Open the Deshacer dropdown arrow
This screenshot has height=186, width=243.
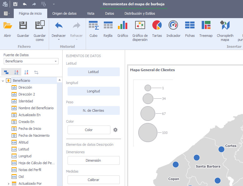(x=59, y=40)
